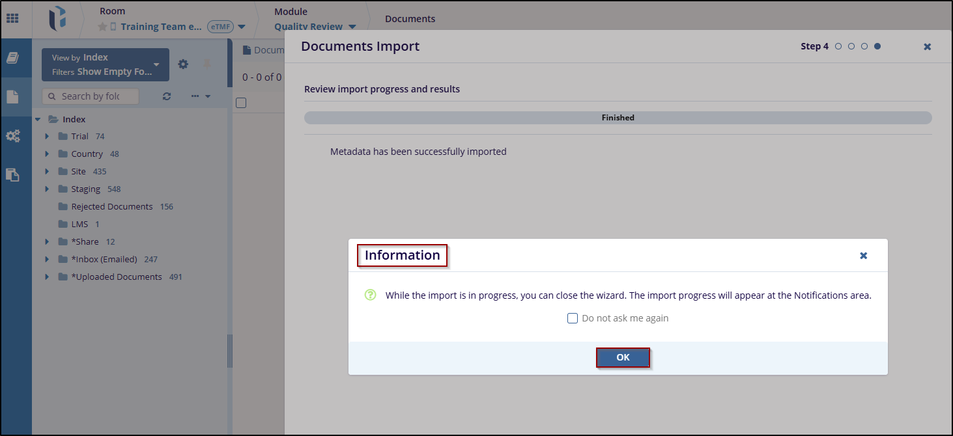953x436 pixels.
Task: Select the documents page icon in sidebar
Action: click(x=13, y=97)
